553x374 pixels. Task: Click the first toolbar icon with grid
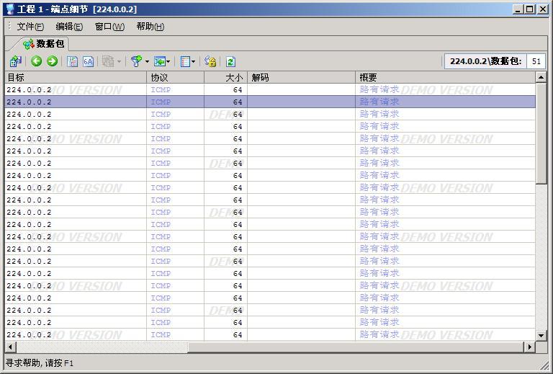click(x=16, y=62)
